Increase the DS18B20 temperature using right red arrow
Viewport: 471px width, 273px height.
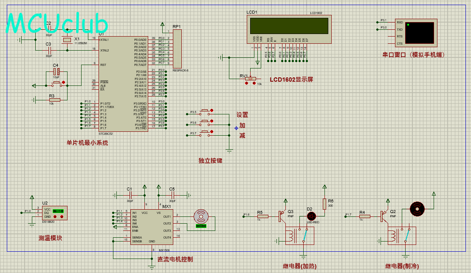(62, 217)
